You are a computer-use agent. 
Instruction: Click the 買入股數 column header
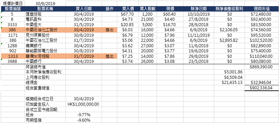(147, 9)
